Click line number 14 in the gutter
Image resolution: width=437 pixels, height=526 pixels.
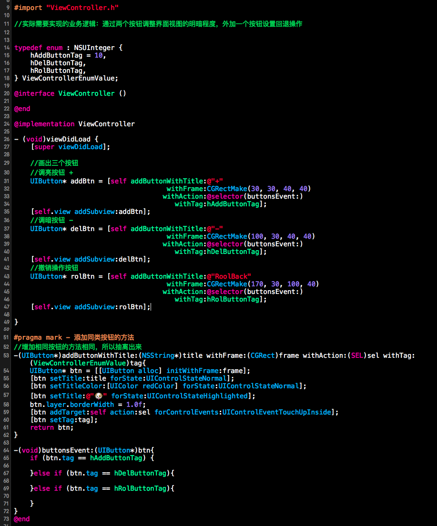tap(6, 48)
